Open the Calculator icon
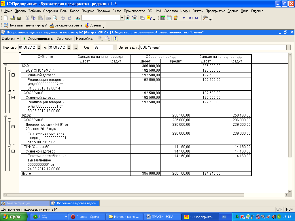 pyautogui.click(x=163, y=18)
